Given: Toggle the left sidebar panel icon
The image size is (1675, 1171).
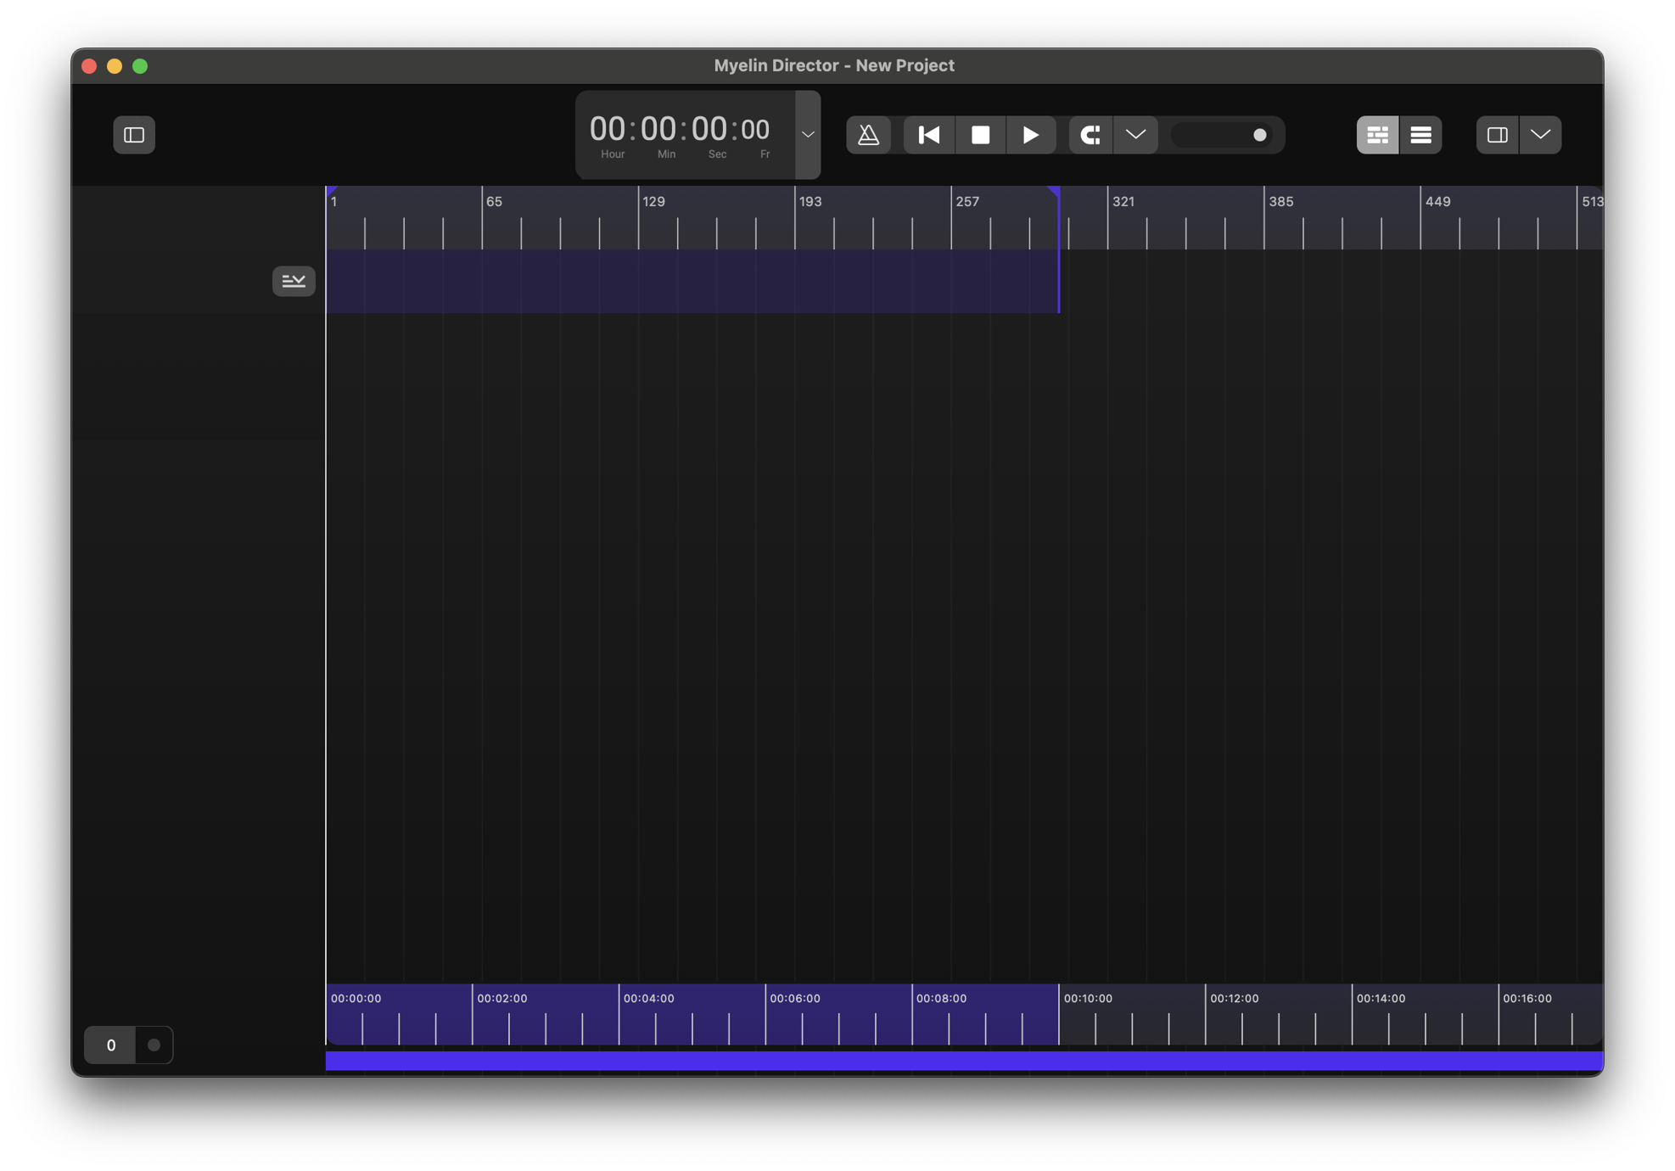Looking at the screenshot, I should point(134,135).
